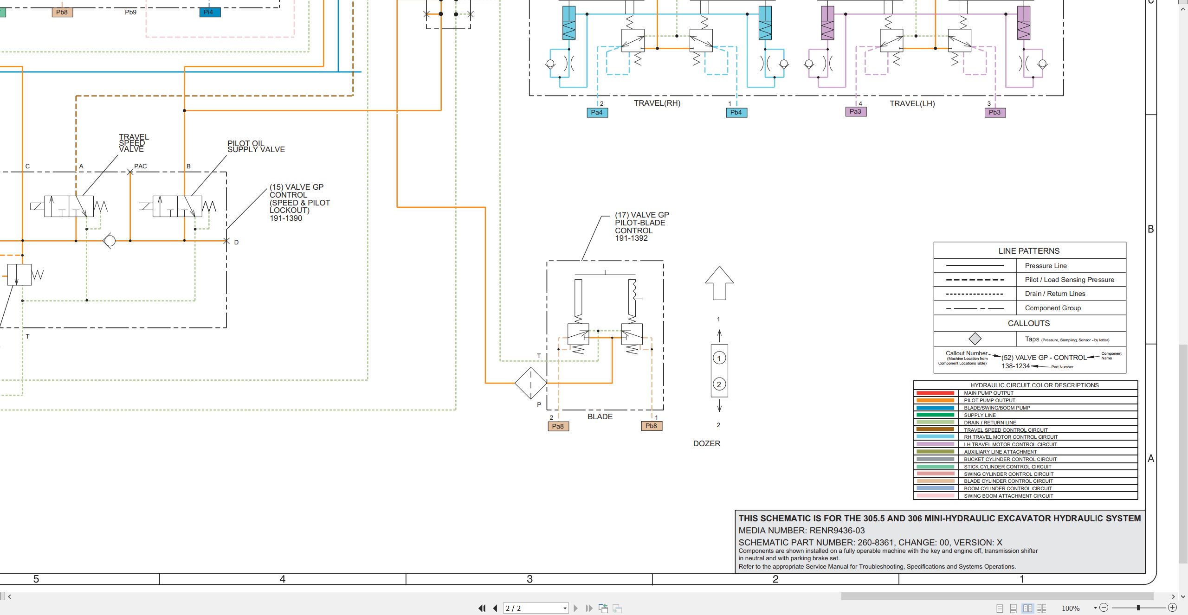The width and height of the screenshot is (1188, 615).
Task: Click the Pa3 port label
Action: pyautogui.click(x=855, y=111)
